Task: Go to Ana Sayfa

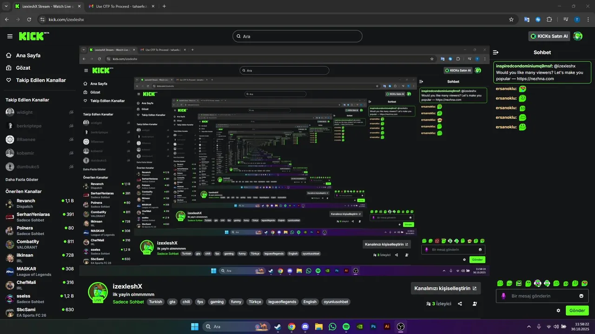Action: (28, 55)
